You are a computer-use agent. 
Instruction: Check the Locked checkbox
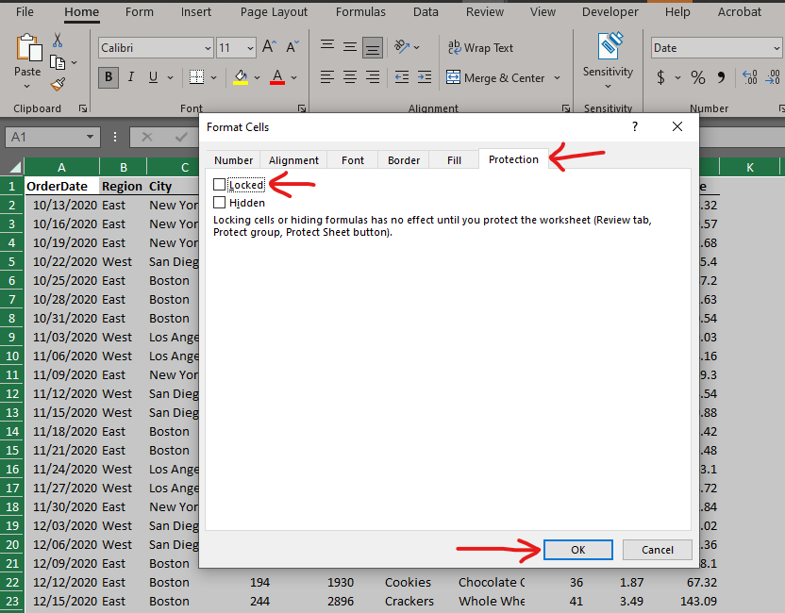pos(219,186)
